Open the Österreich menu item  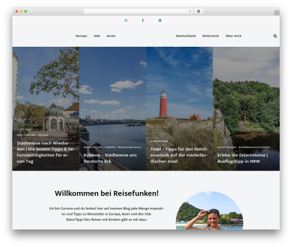tap(210, 36)
